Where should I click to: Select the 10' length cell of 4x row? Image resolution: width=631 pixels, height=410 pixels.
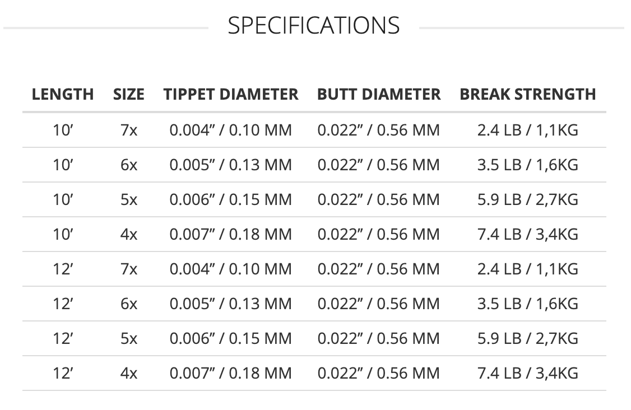click(63, 234)
